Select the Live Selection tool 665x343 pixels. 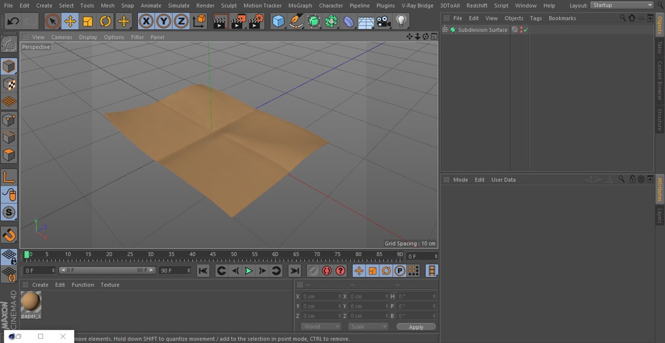52,21
